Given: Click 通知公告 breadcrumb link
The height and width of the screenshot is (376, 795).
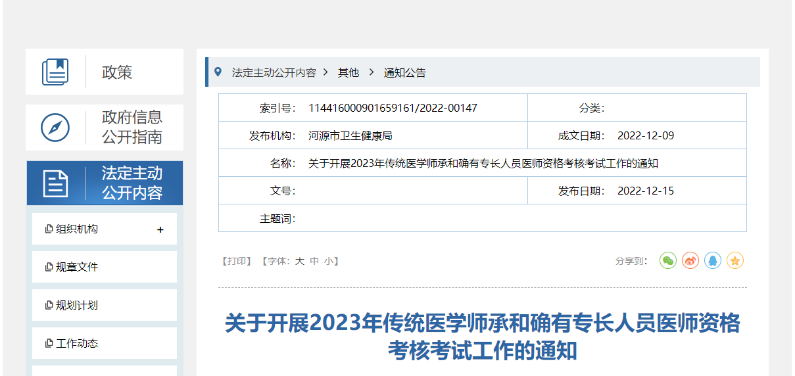Looking at the screenshot, I should pos(405,72).
